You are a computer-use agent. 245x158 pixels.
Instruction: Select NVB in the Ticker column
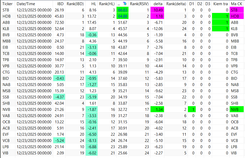tap(6, 110)
